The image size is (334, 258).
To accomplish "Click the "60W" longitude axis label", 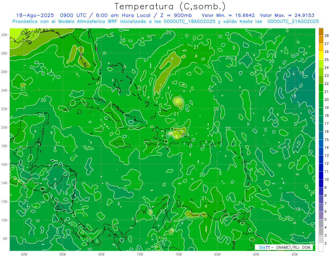I will [x=256, y=254].
